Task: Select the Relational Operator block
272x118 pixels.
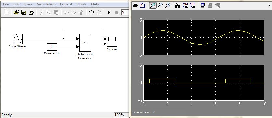Action: click(85, 43)
